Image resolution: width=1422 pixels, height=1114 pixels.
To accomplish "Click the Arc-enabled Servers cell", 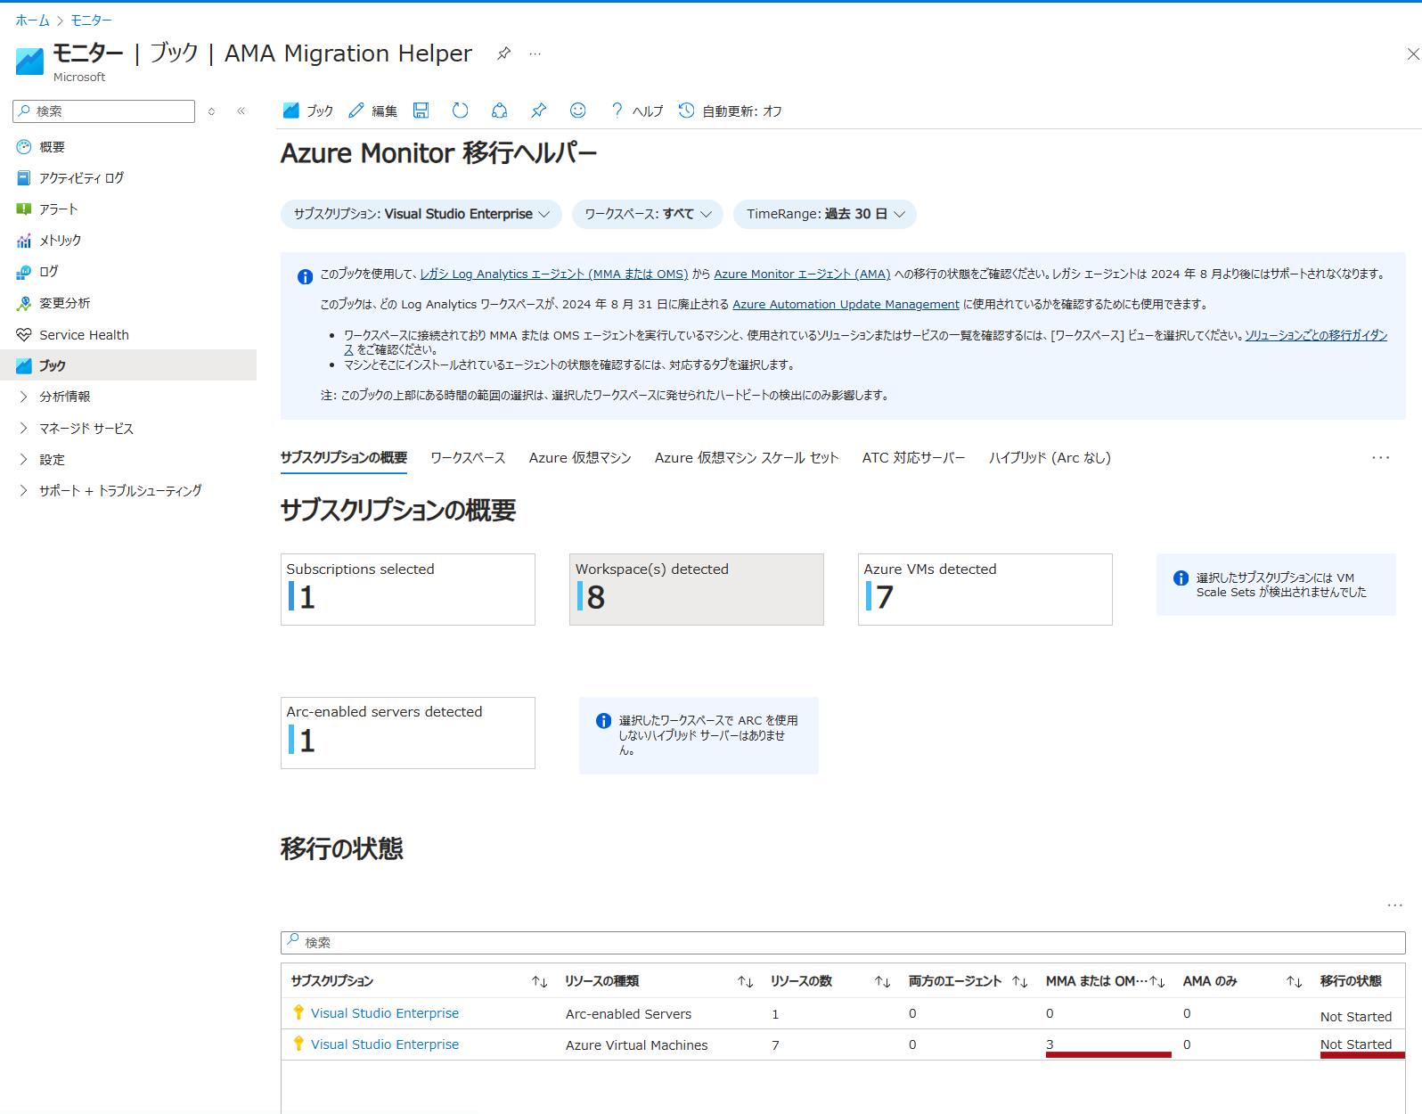I will 629,1014.
